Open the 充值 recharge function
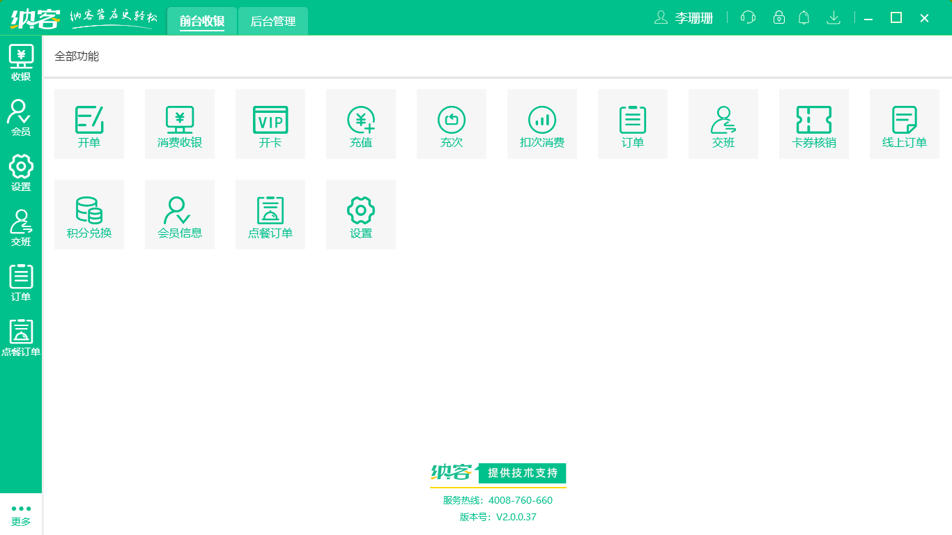Viewport: 952px width, 535px height. click(361, 123)
